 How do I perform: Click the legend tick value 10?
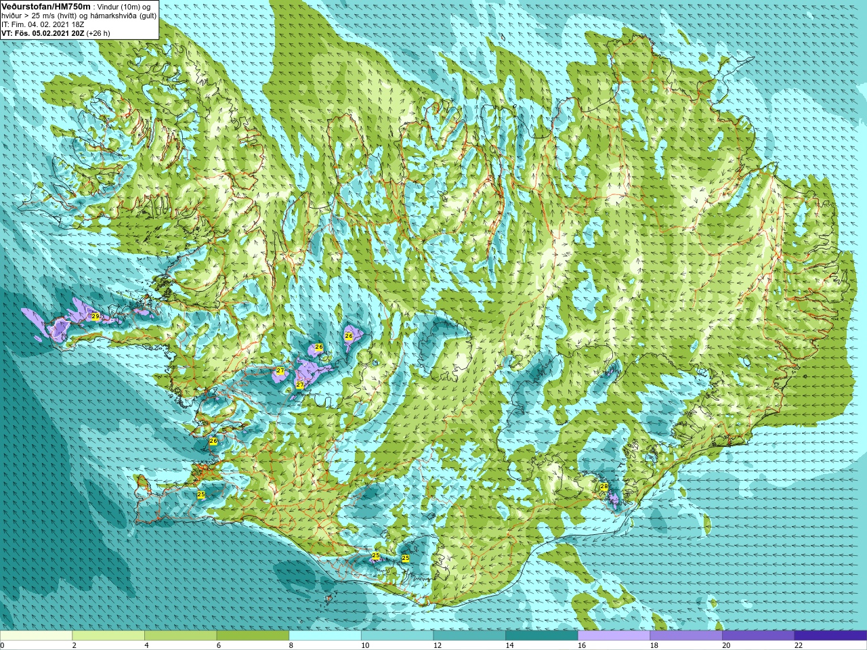coord(366,646)
